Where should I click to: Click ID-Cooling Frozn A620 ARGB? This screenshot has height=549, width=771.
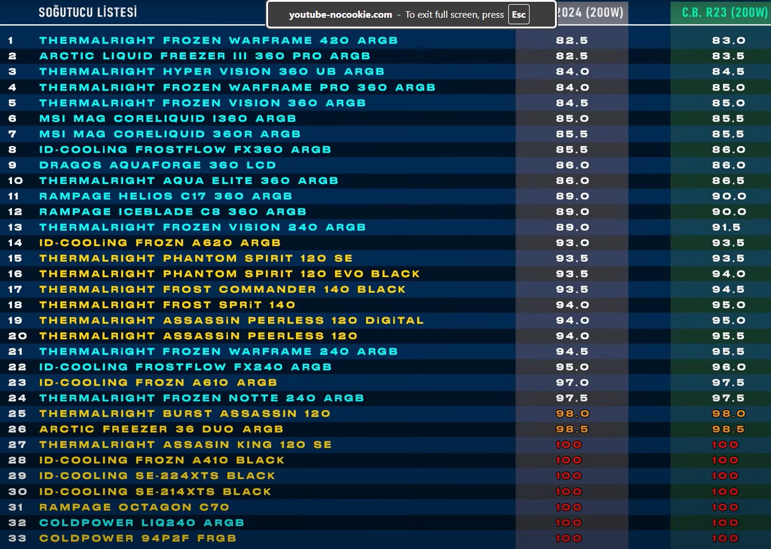[x=160, y=243]
